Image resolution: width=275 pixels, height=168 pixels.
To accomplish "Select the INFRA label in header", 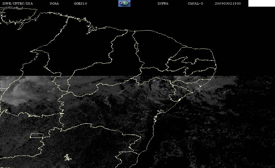I will pyautogui.click(x=163, y=3).
